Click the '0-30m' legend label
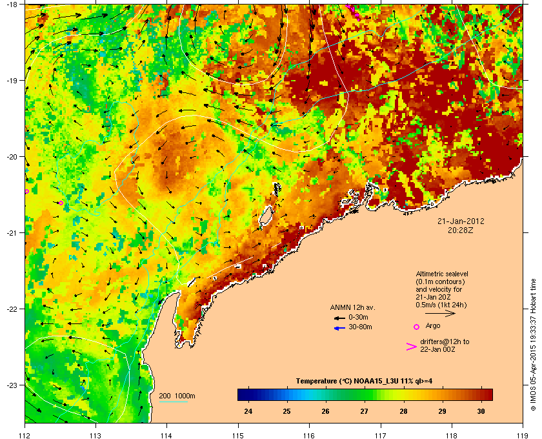Screen dimensions: 542x439 click(358, 317)
